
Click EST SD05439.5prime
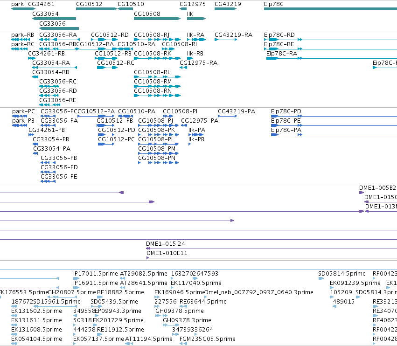tap(114, 302)
